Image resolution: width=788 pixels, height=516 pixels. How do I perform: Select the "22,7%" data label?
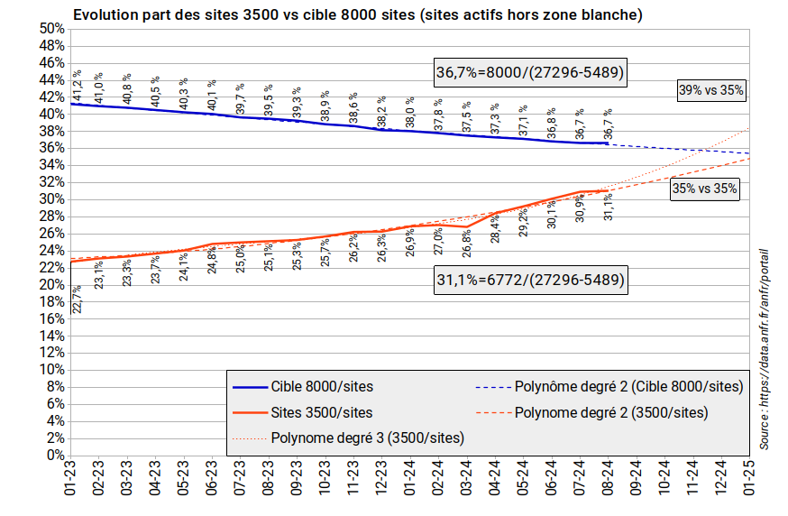pos(78,299)
